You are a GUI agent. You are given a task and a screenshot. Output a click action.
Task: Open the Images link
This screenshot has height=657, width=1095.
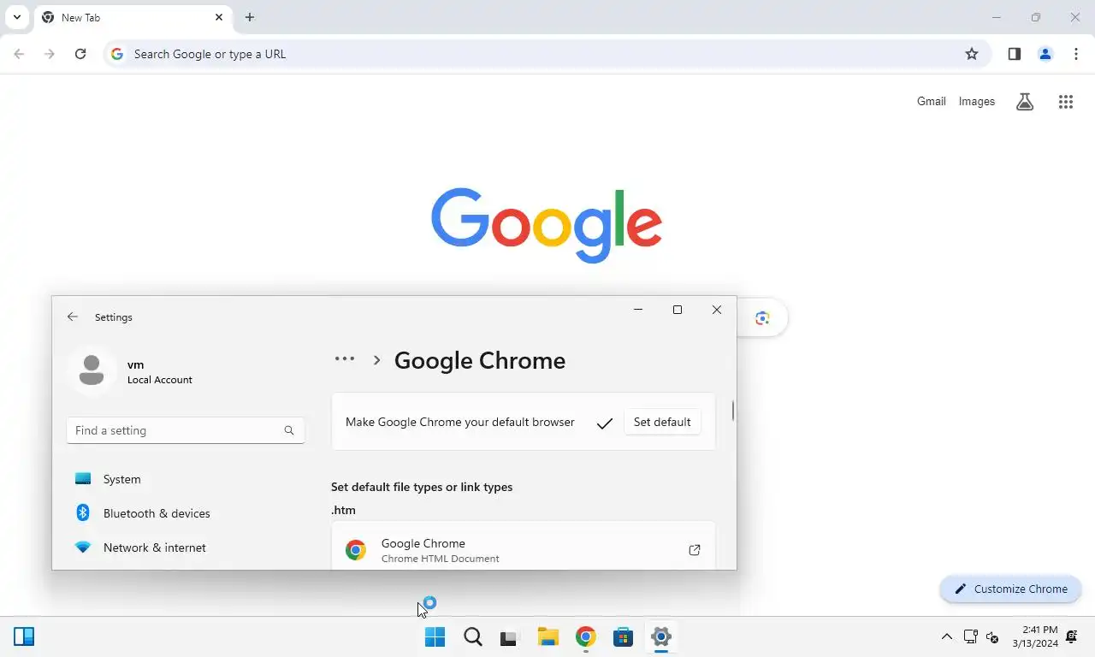pos(977,102)
